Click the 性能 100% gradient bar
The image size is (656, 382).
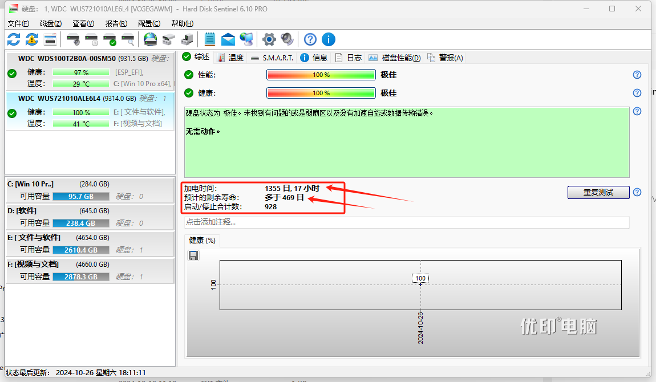(321, 75)
